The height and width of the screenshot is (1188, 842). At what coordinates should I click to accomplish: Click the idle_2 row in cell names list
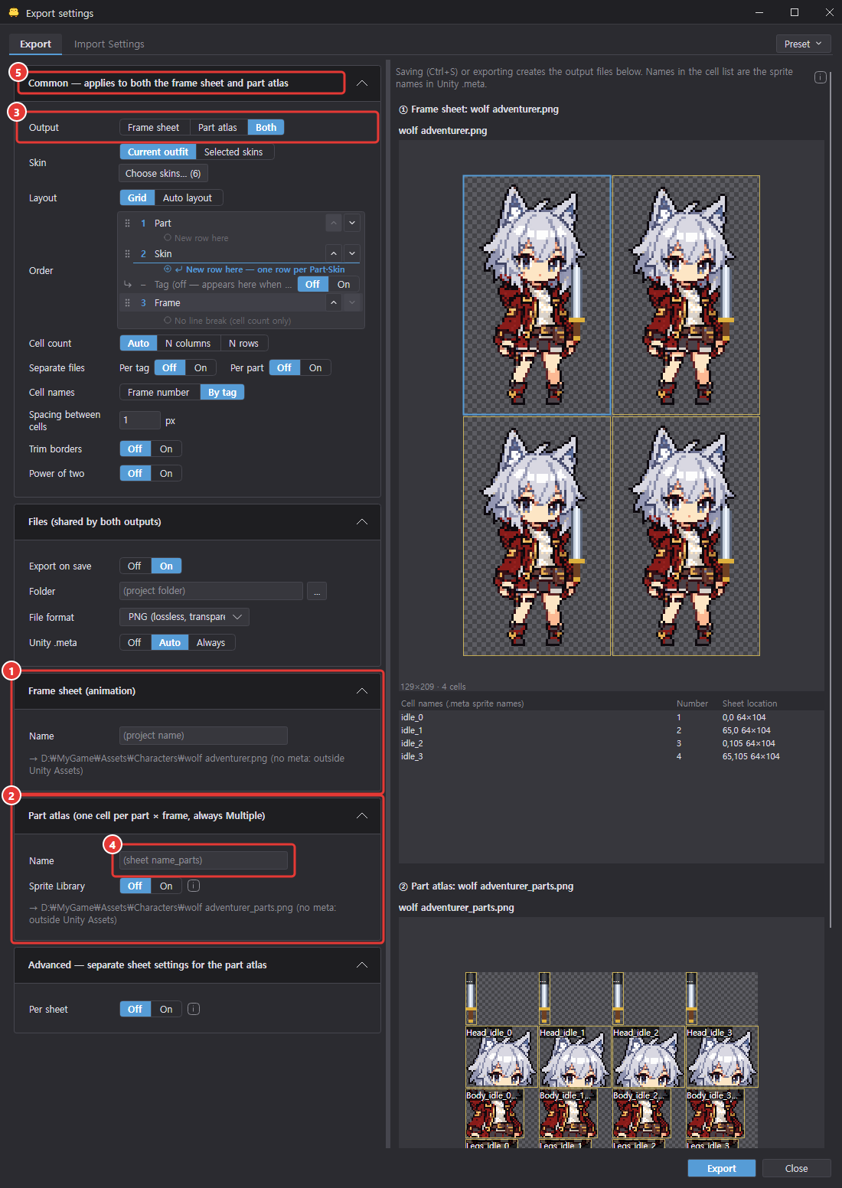[x=612, y=743]
